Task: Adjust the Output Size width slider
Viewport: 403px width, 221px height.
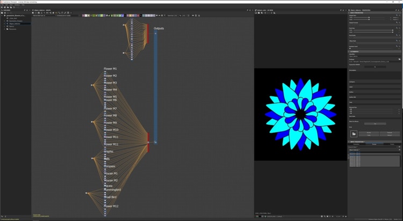Action: (369, 18)
